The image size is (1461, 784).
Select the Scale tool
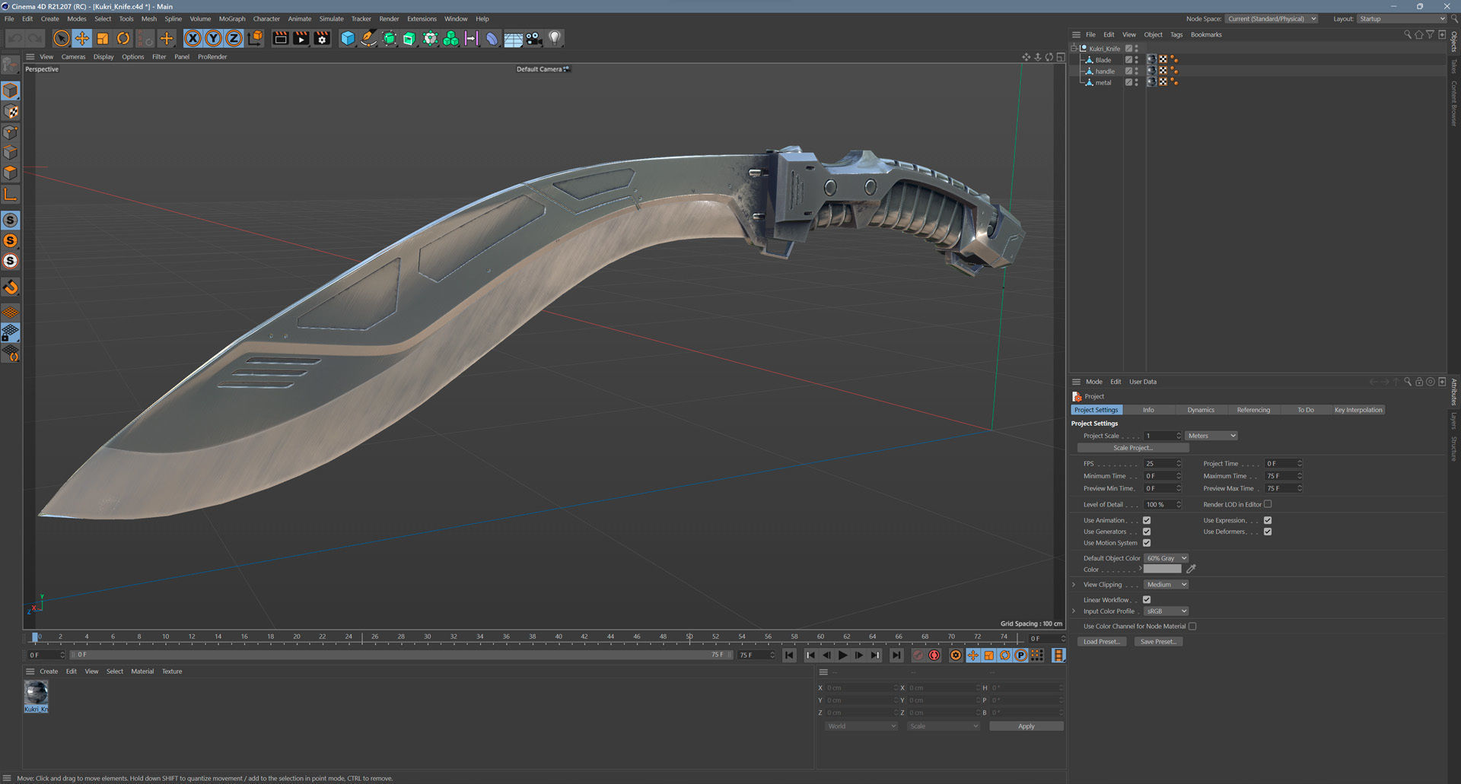[x=103, y=38]
